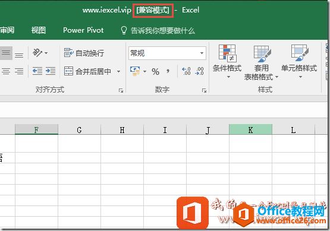330x231 pixels.
Task: Expand 合并后居中 dropdown arrow
Action: (119, 71)
